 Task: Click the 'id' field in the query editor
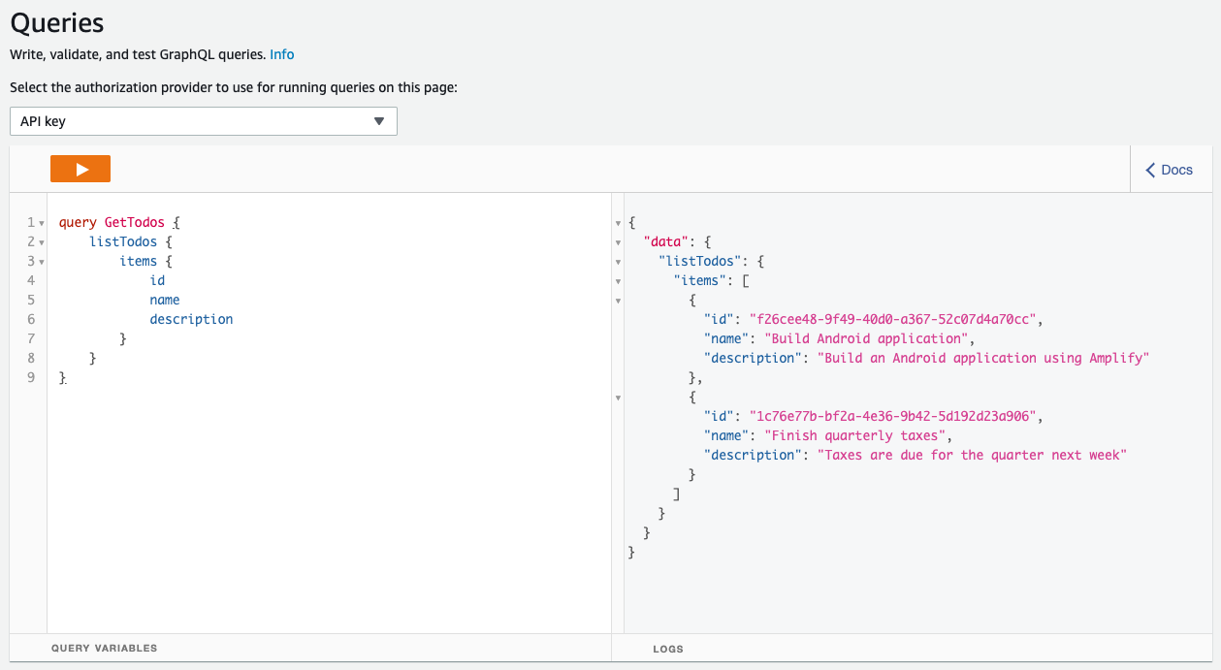157,280
